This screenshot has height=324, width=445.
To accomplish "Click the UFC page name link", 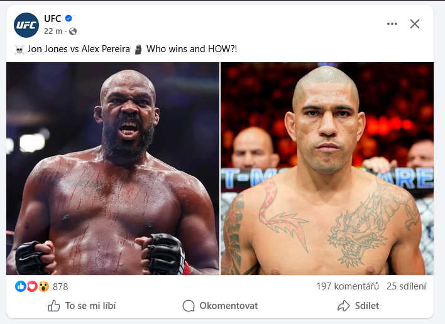I will (53, 18).
